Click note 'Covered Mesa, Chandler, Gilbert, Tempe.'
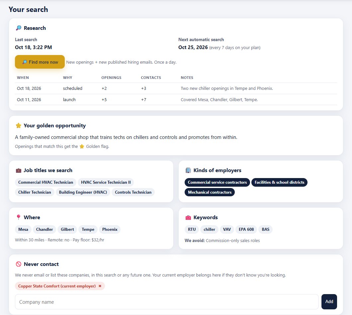Image resolution: width=352 pixels, height=315 pixels. (219, 99)
